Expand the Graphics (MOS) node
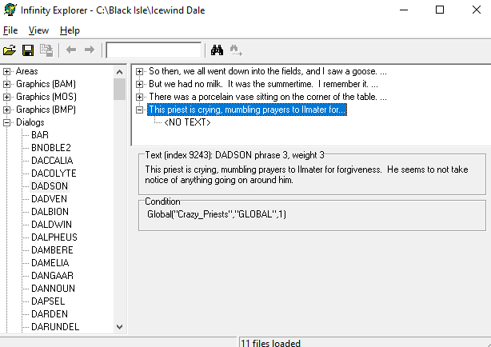This screenshot has width=491, height=347. point(6,97)
